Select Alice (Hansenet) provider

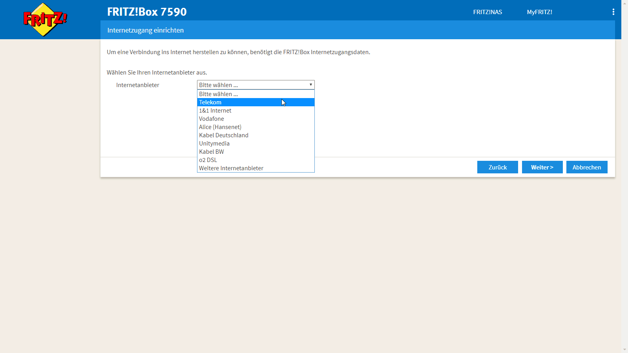[x=256, y=127]
